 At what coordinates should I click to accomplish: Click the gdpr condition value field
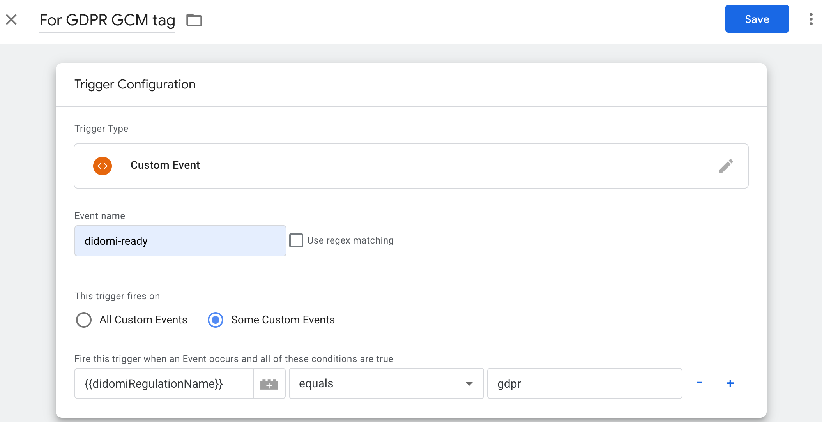click(x=584, y=383)
